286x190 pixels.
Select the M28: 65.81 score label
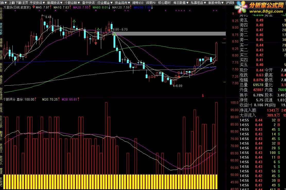coord(69,100)
